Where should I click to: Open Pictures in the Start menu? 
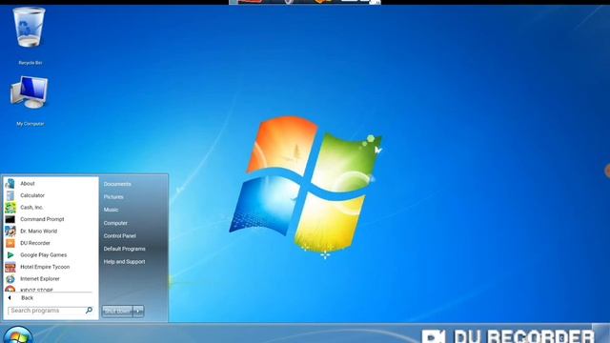(x=113, y=197)
